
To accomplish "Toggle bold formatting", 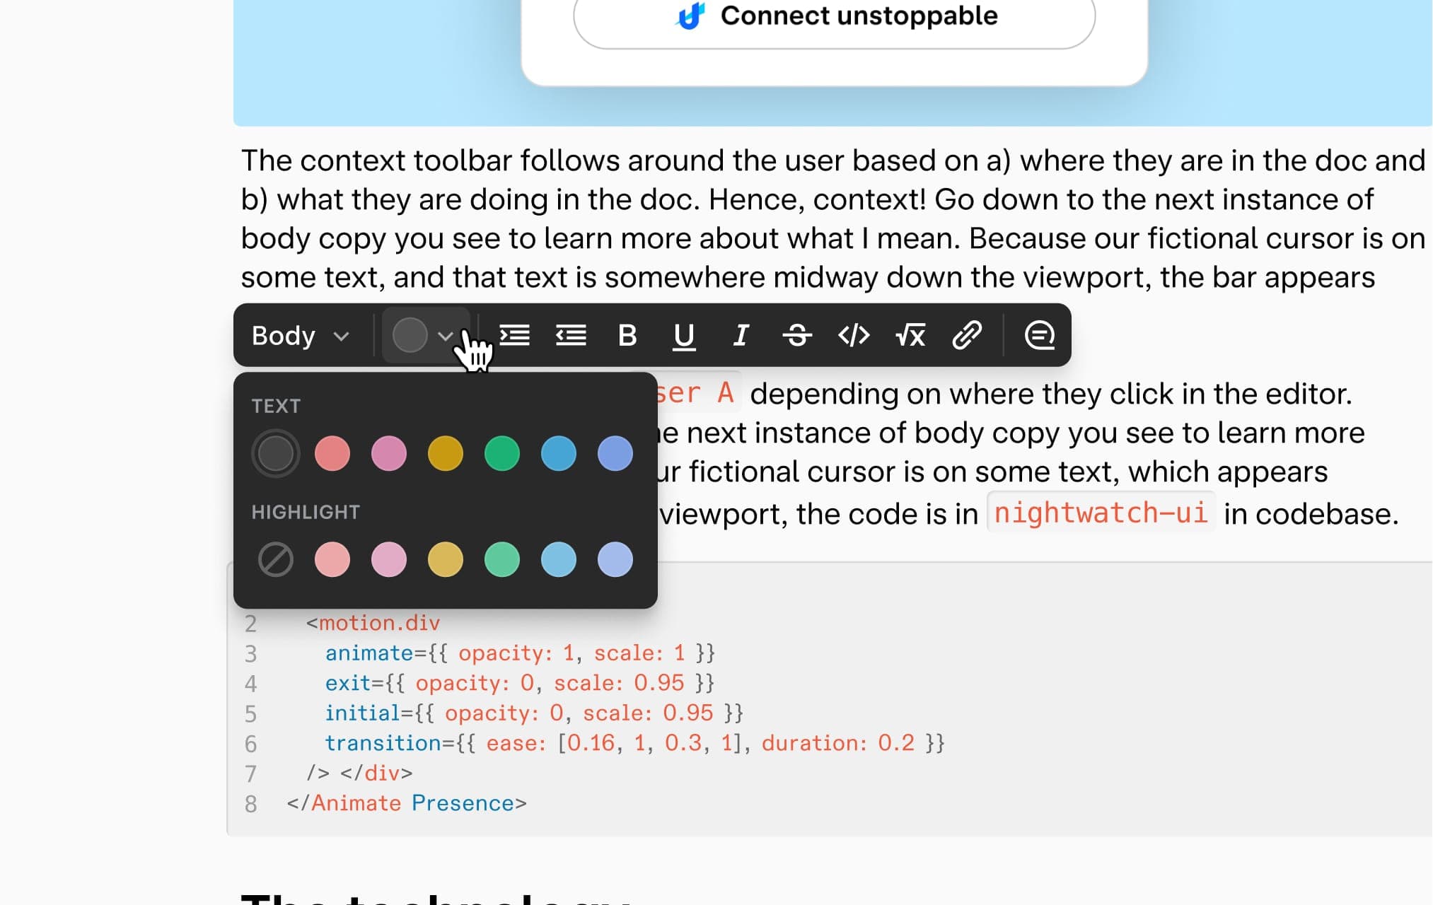I will pos(627,335).
